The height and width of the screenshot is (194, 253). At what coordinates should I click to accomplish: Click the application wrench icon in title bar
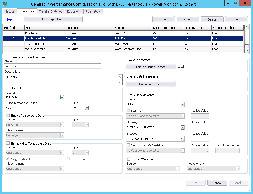5,4
